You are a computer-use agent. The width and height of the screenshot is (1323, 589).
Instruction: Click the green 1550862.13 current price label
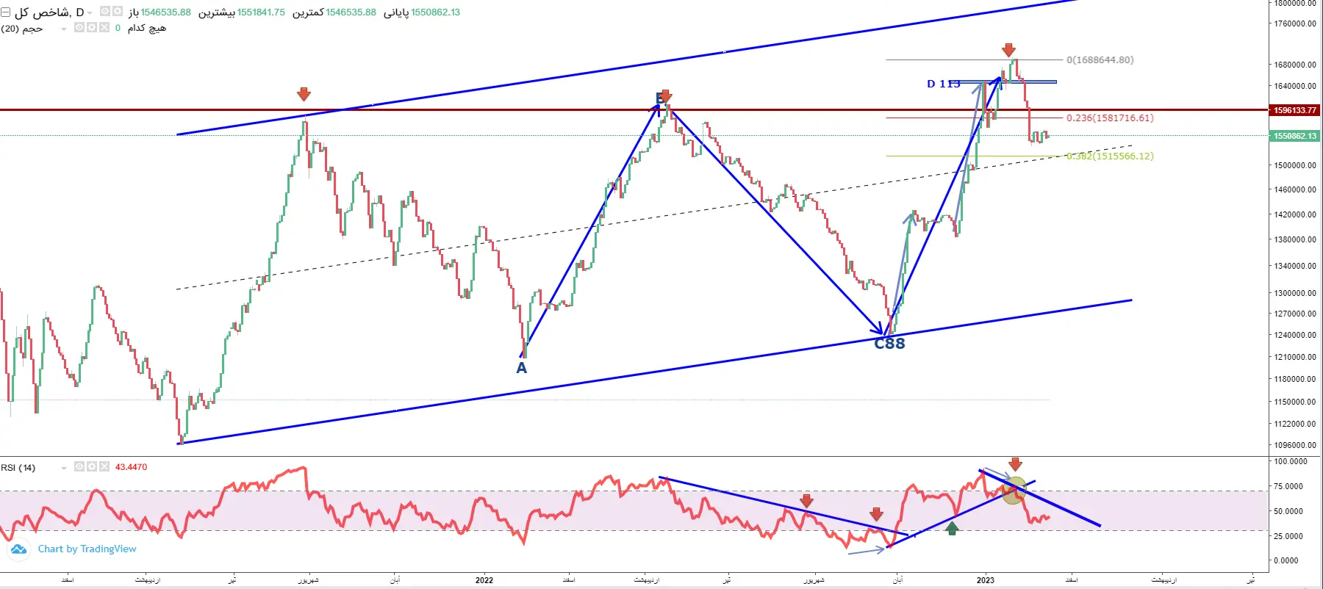1295,136
